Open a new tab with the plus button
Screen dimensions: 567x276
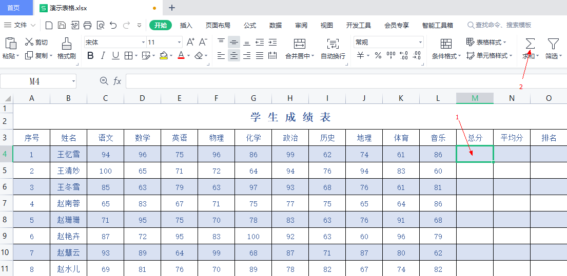(172, 8)
